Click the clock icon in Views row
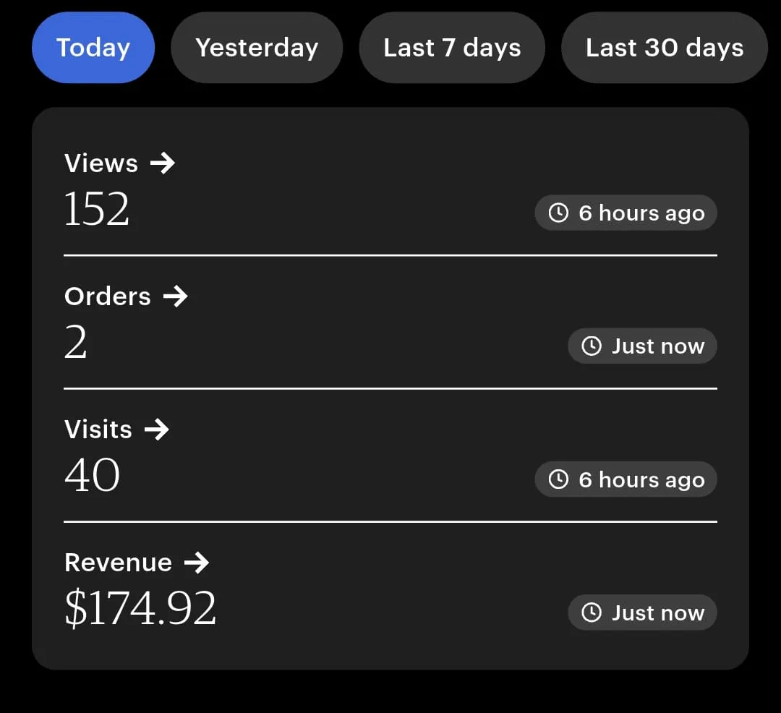The image size is (781, 713). (x=558, y=213)
